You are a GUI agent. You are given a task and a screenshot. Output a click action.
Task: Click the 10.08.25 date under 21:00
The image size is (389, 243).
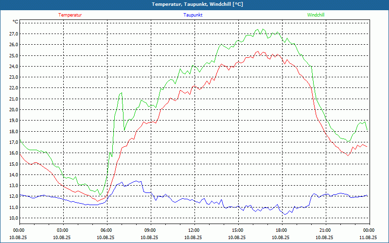324,237
